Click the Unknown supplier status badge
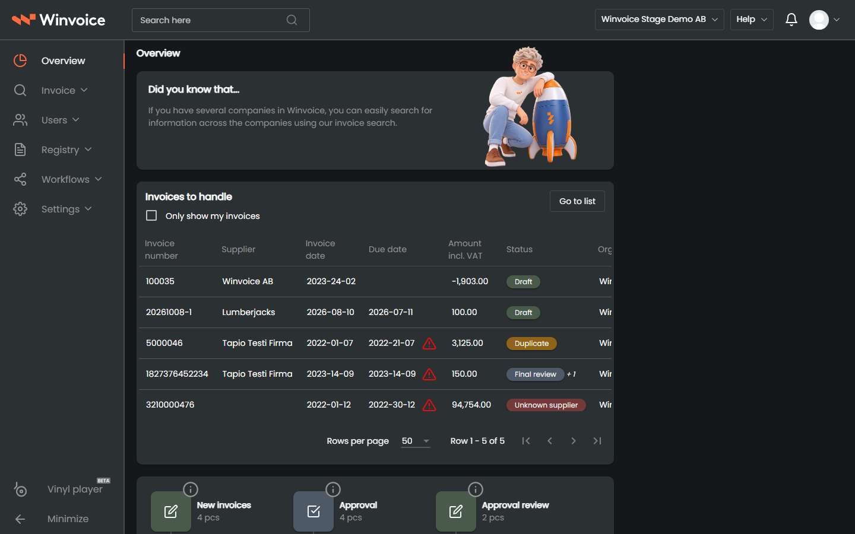The image size is (855, 534). [546, 405]
